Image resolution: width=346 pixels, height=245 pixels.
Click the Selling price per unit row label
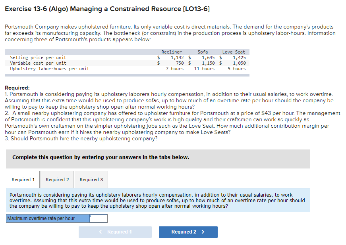[37, 57]
